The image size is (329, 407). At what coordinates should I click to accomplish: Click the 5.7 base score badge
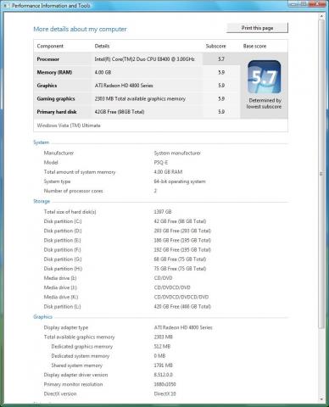pos(265,77)
